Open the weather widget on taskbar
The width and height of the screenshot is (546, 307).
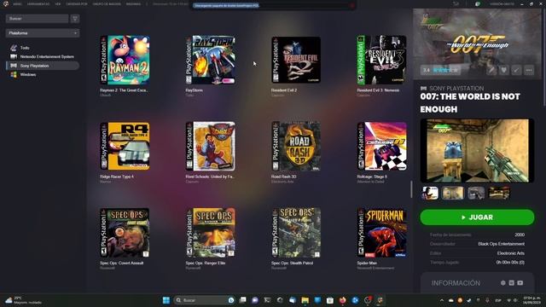[x=23, y=300]
